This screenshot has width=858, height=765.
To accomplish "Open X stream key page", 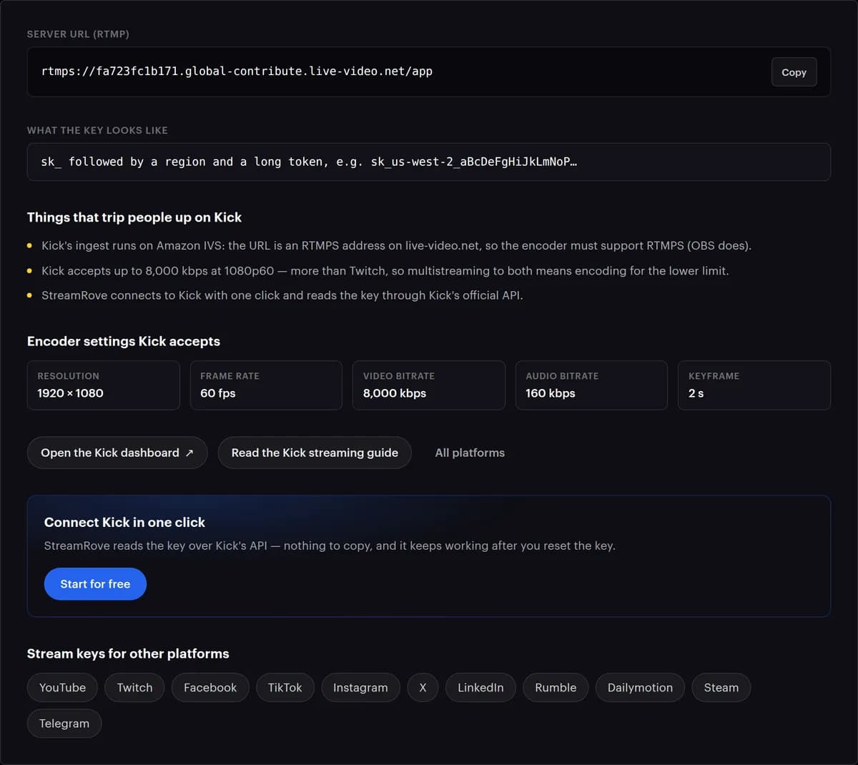I will tap(423, 688).
